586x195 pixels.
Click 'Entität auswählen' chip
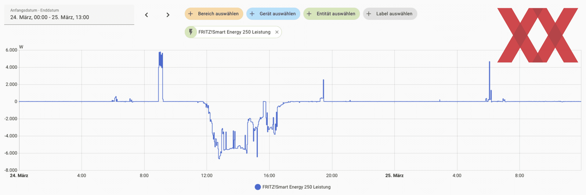tap(331, 14)
